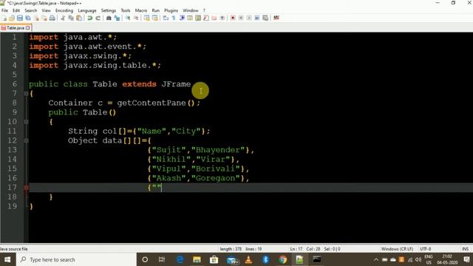This screenshot has width=473, height=266.
Task: Save the file with the Save icon
Action: [20, 18]
